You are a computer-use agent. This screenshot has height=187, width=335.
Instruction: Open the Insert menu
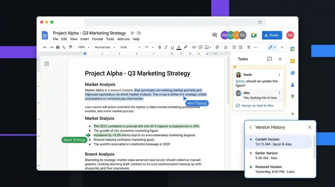[x=85, y=39]
